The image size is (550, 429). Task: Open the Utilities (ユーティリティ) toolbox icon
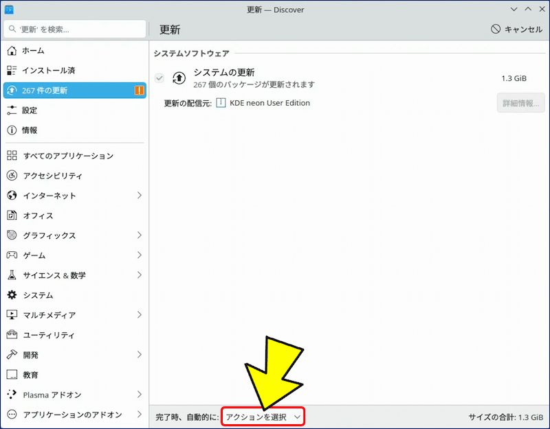[x=12, y=335]
